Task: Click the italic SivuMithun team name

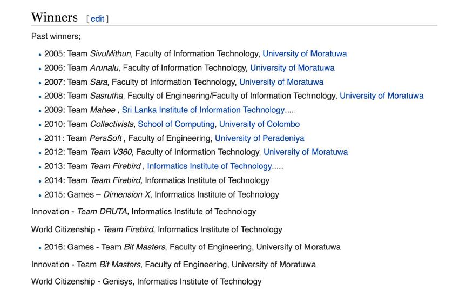Action: point(110,53)
